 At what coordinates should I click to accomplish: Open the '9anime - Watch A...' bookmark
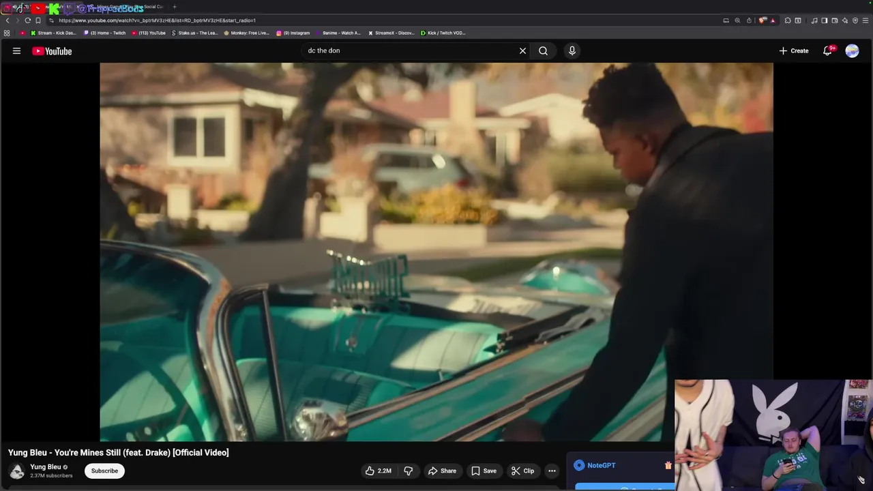tap(338, 33)
